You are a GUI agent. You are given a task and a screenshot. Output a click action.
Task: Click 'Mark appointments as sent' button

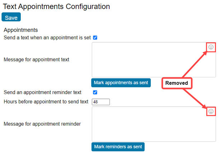point(121,83)
